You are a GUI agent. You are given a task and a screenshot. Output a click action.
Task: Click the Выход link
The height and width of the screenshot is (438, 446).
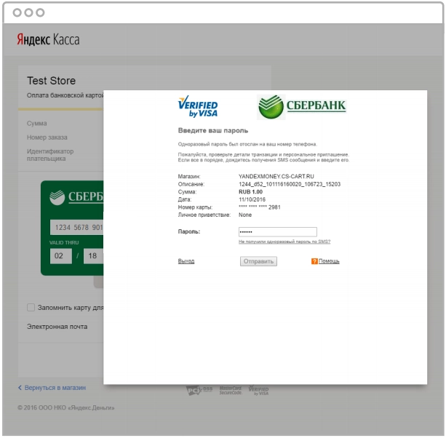coord(186,261)
